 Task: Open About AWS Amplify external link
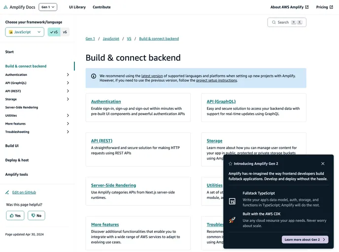click(x=289, y=7)
